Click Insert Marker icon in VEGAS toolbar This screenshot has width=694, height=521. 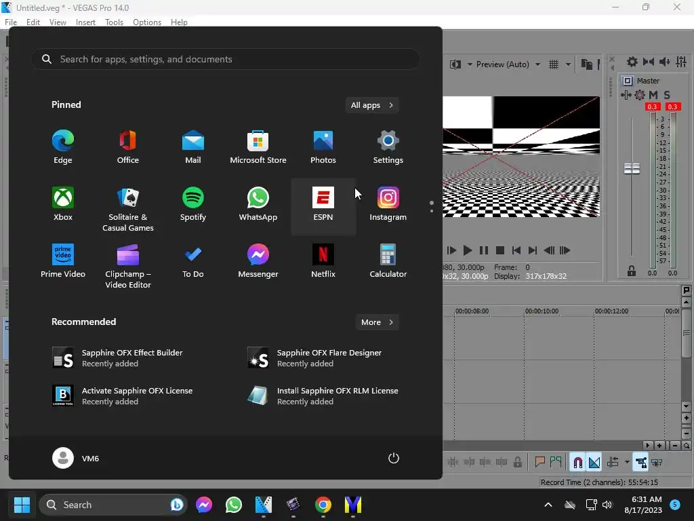[x=539, y=463]
